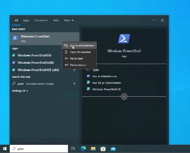
Task: Click Run as administrator in context menu
Action: (x=79, y=45)
